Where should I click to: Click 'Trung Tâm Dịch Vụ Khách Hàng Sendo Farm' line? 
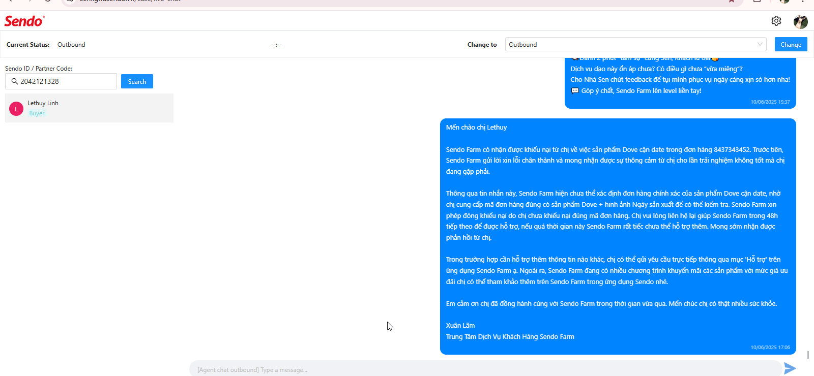(510, 337)
